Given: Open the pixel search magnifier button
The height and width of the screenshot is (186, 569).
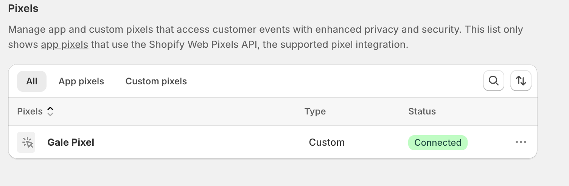Looking at the screenshot, I should (x=493, y=81).
